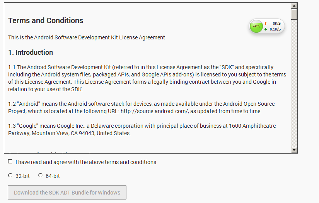
Task: Click the empty scrollbar track area
Action: click(x=294, y=85)
